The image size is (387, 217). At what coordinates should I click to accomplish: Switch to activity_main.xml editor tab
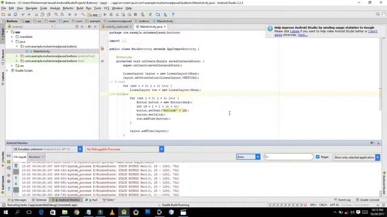[117, 27]
